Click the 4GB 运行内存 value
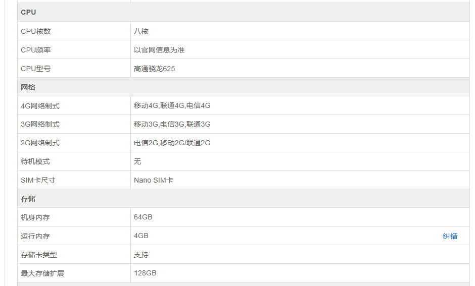This screenshot has height=286, width=475. coord(141,236)
